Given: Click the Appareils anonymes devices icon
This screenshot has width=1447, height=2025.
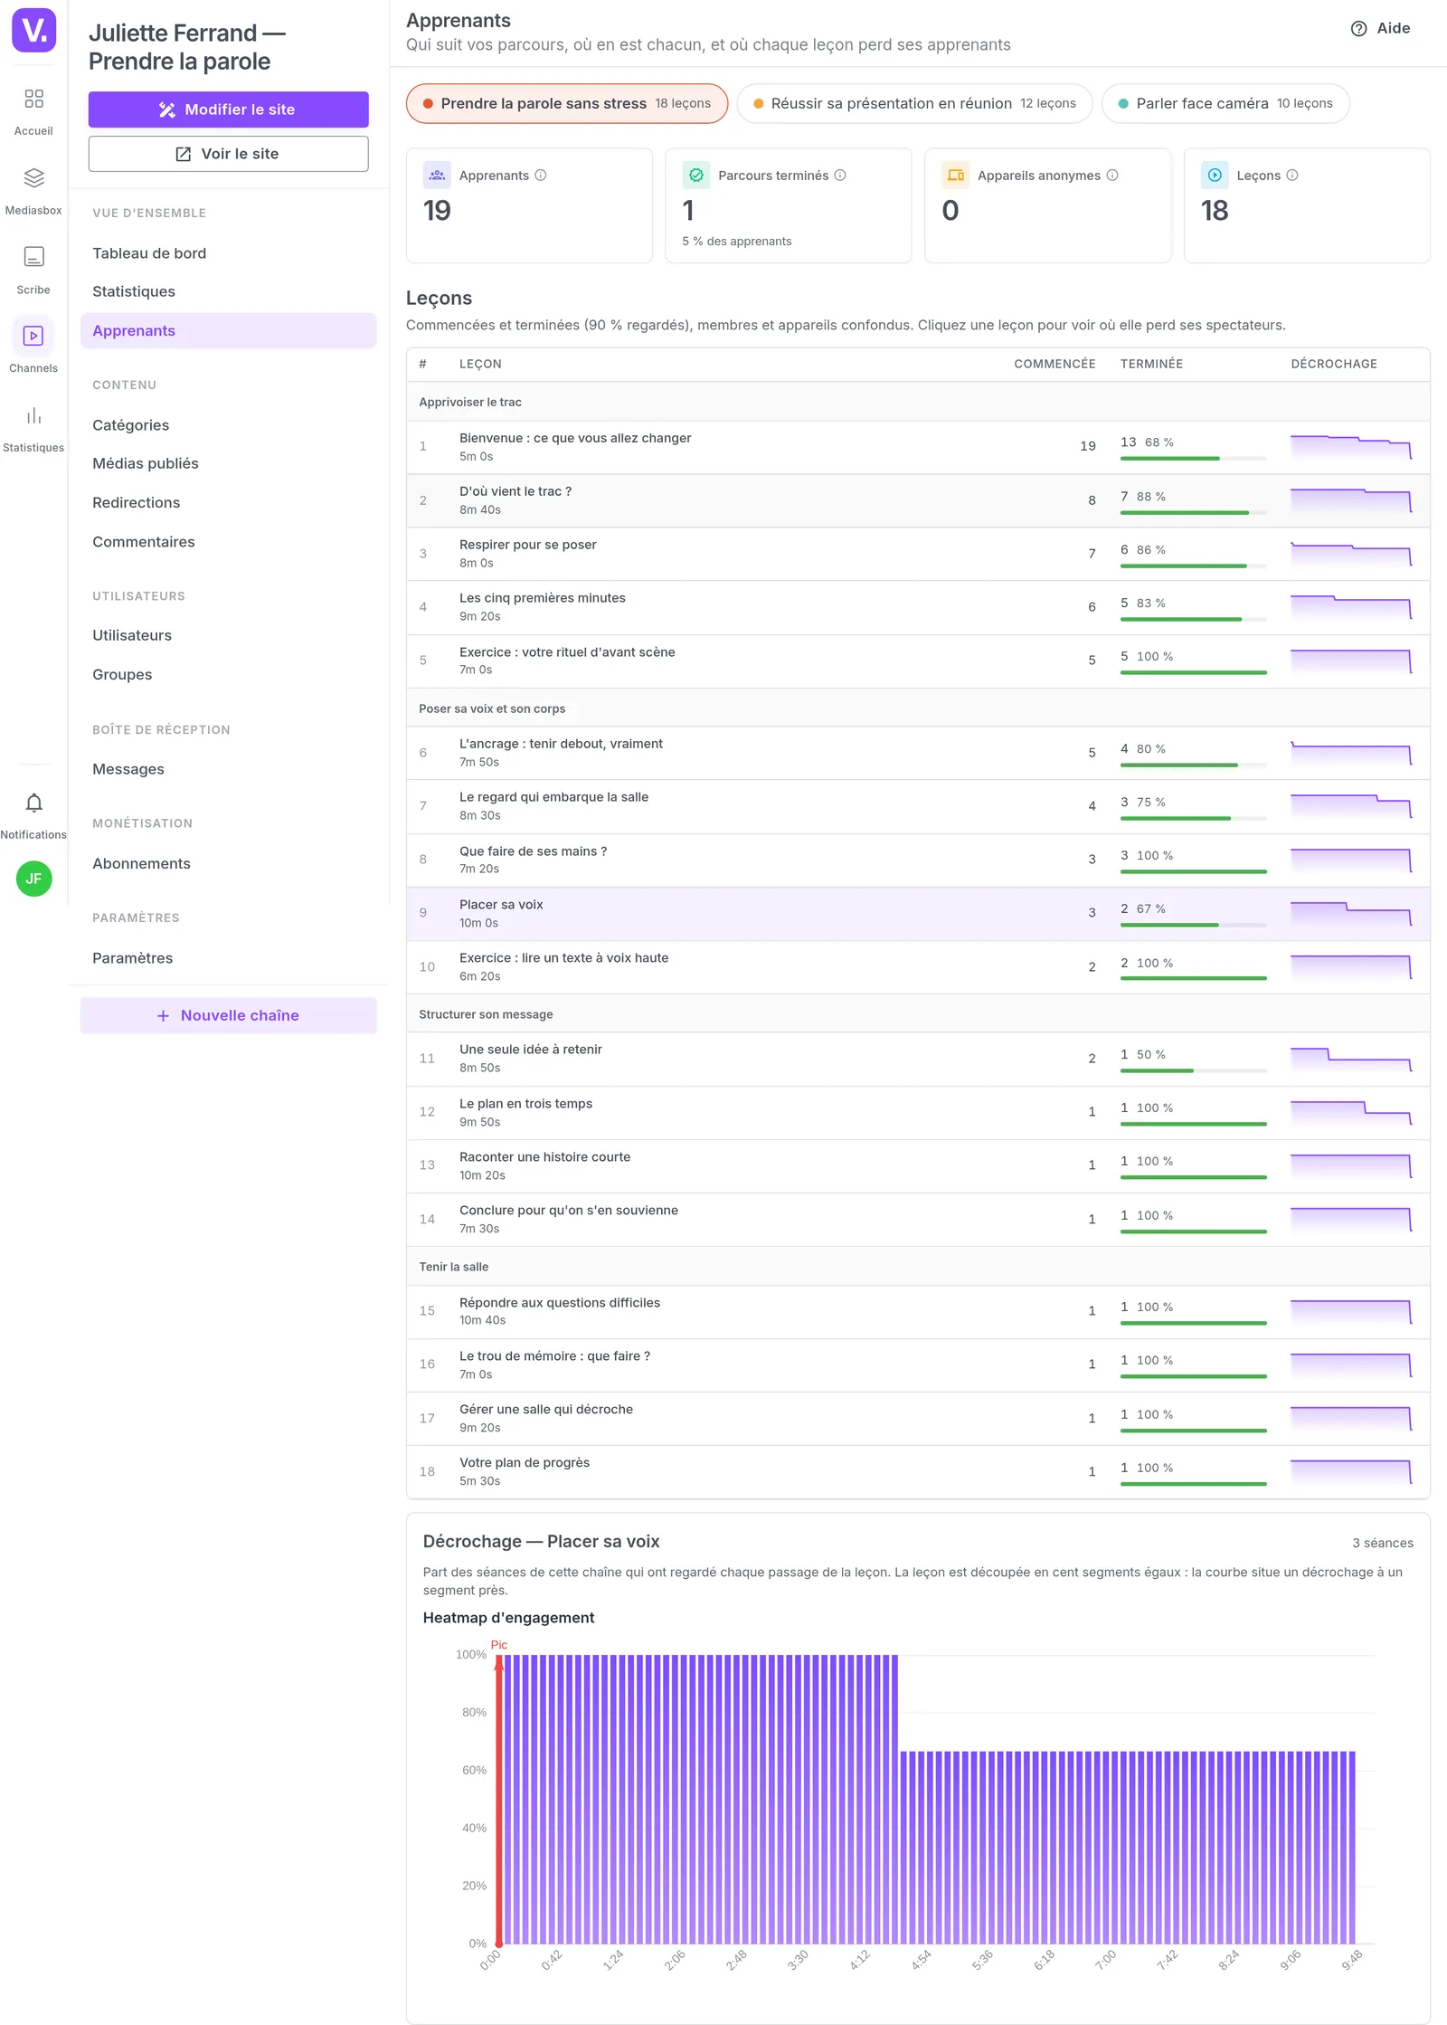Looking at the screenshot, I should tap(955, 176).
